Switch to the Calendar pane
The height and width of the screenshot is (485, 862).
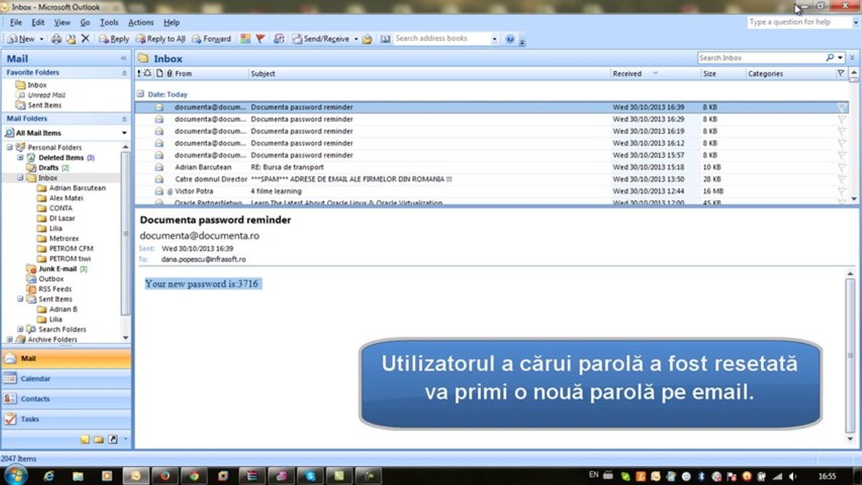[x=66, y=379]
